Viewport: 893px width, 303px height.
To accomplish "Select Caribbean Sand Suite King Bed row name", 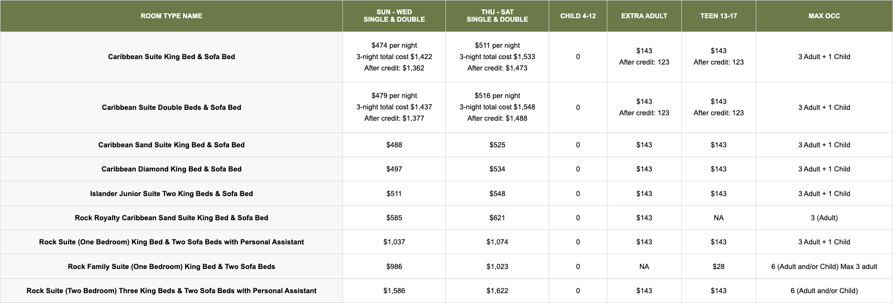I will pyautogui.click(x=171, y=145).
